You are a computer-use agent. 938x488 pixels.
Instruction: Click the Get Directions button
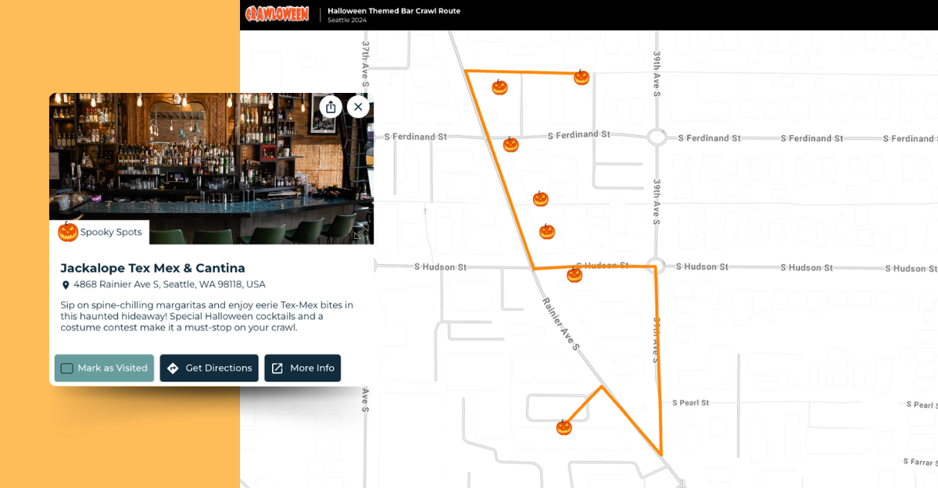(209, 368)
